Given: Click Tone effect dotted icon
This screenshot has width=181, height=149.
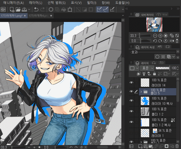Looking at the screenshot, I should tap(163, 57).
